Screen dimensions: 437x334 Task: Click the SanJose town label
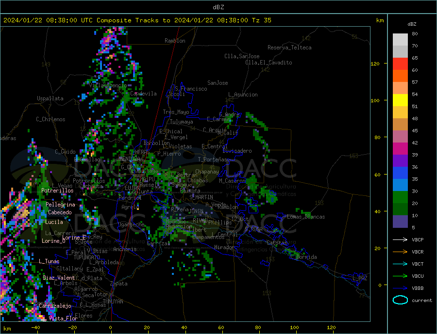pyautogui.click(x=218, y=83)
